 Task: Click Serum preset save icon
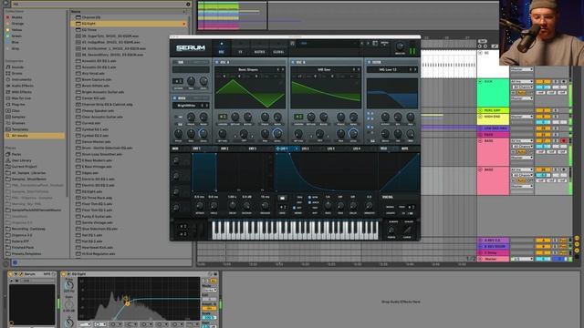[x=293, y=44]
